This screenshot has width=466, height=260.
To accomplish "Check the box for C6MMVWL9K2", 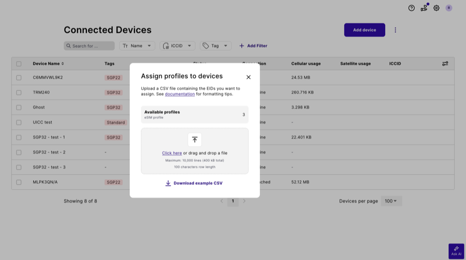I will (19, 78).
